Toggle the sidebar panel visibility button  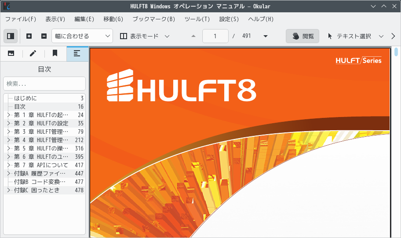[11, 36]
